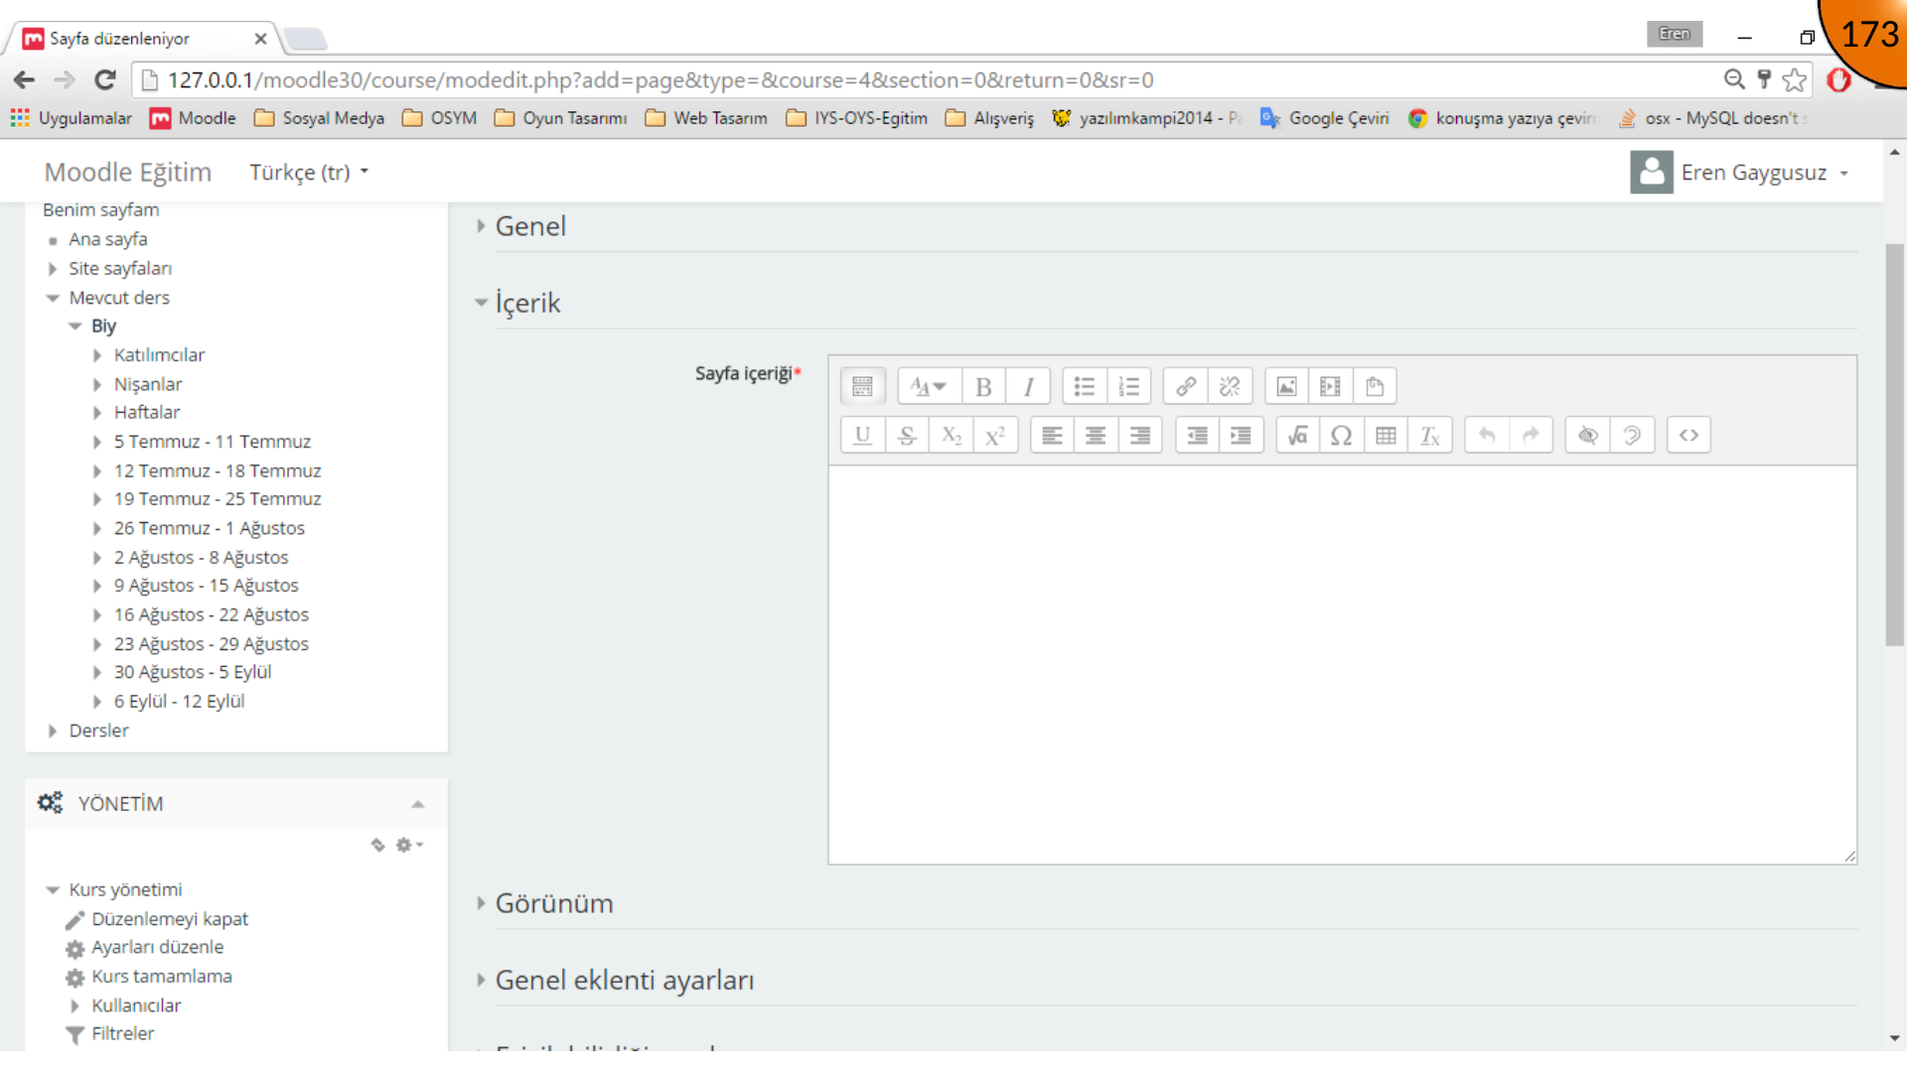This screenshot has width=1908, height=1072.
Task: Insert an image into the editor
Action: point(1286,386)
